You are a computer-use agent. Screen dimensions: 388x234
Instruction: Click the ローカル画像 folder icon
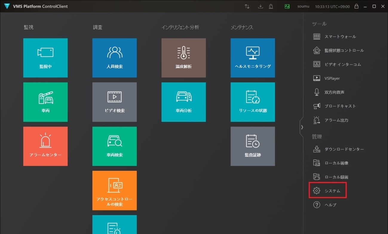(x=317, y=163)
